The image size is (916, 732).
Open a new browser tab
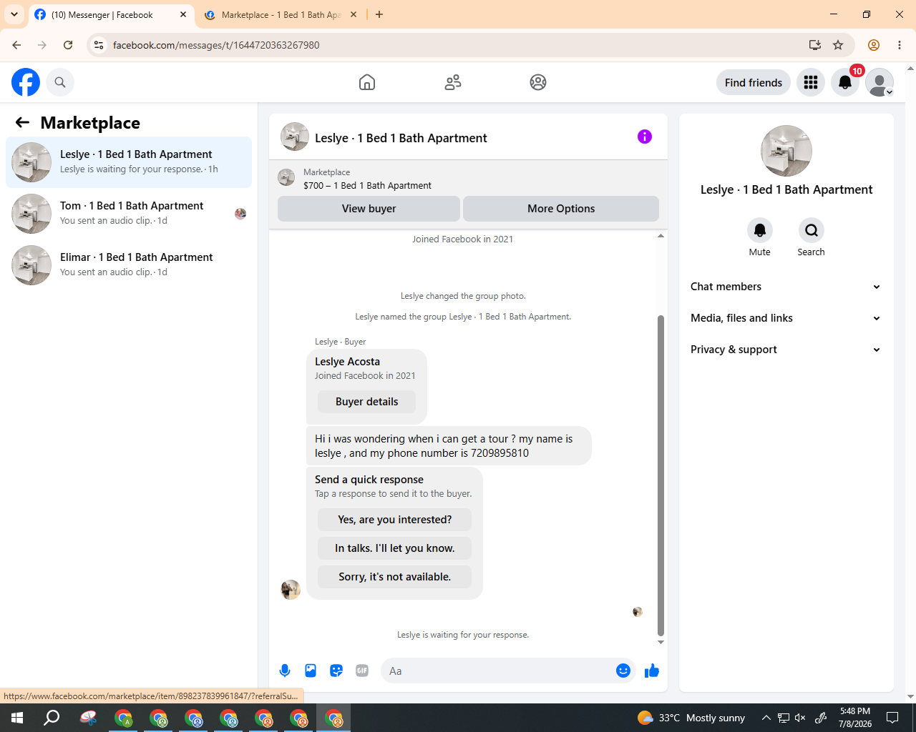[x=379, y=14]
